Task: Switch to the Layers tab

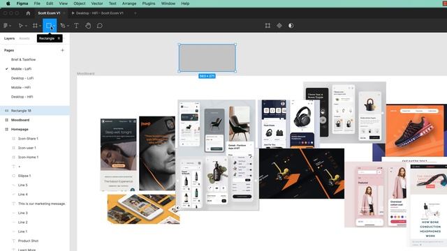Action: click(9, 38)
